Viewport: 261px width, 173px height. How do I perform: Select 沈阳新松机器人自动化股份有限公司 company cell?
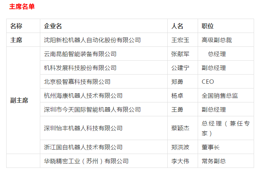pos(92,40)
